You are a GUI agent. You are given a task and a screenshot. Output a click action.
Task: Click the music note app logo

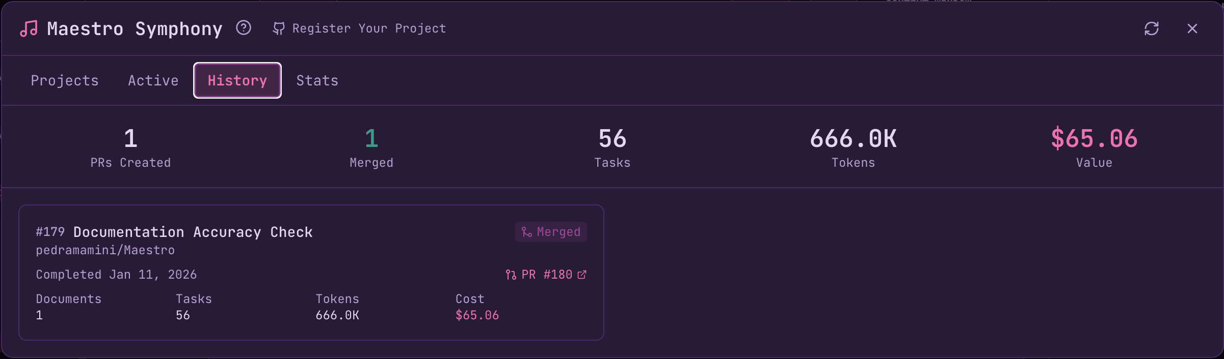tap(28, 28)
